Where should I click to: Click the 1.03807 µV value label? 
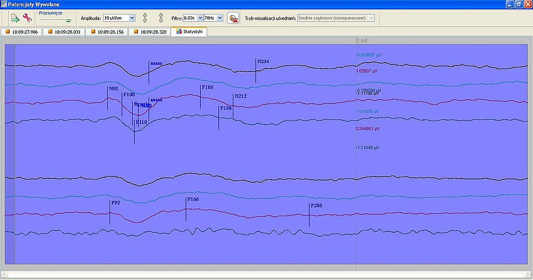tap(367, 71)
